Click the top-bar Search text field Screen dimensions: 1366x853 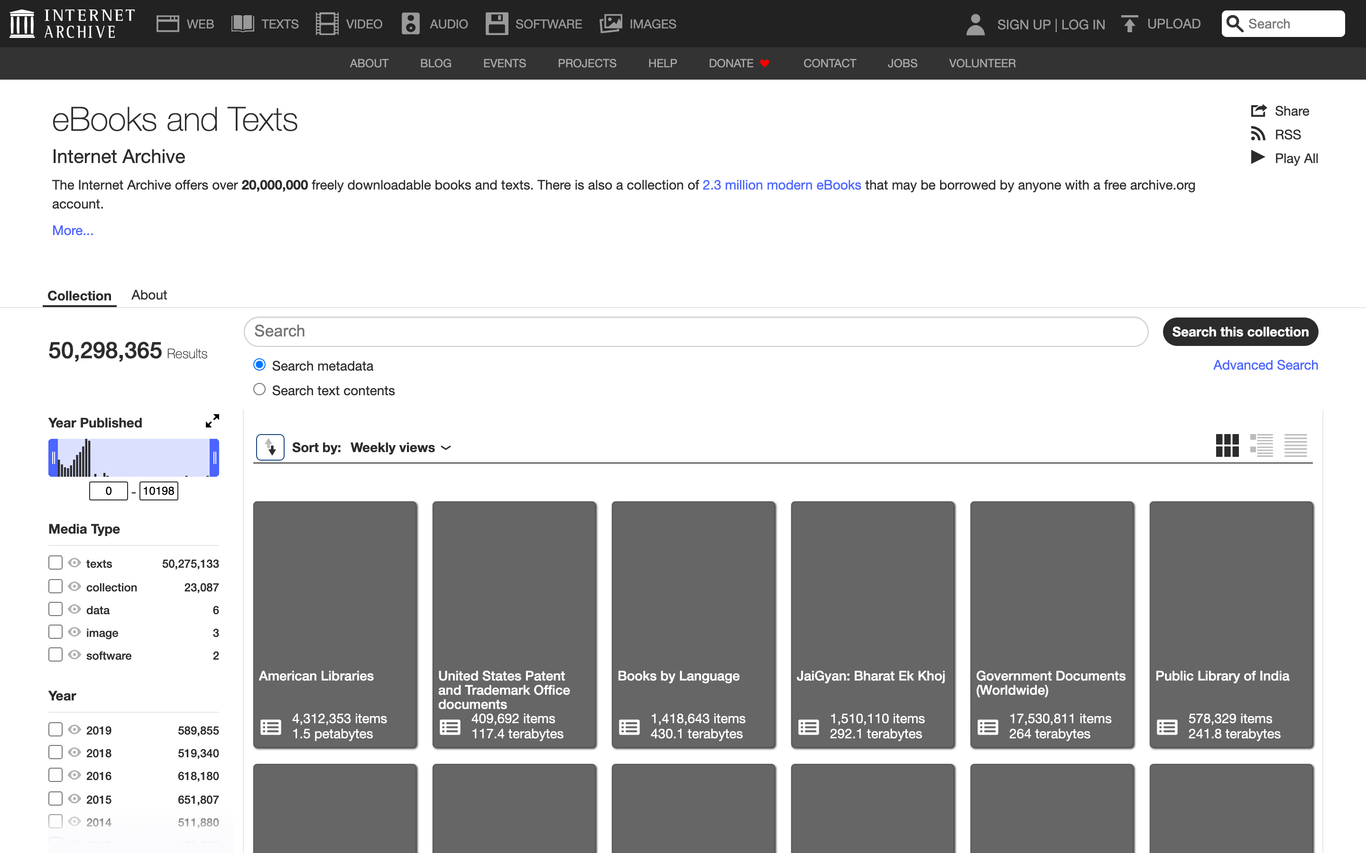1292,24
